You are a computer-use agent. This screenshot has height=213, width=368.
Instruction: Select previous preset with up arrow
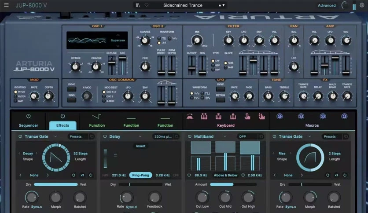click(x=220, y=5)
